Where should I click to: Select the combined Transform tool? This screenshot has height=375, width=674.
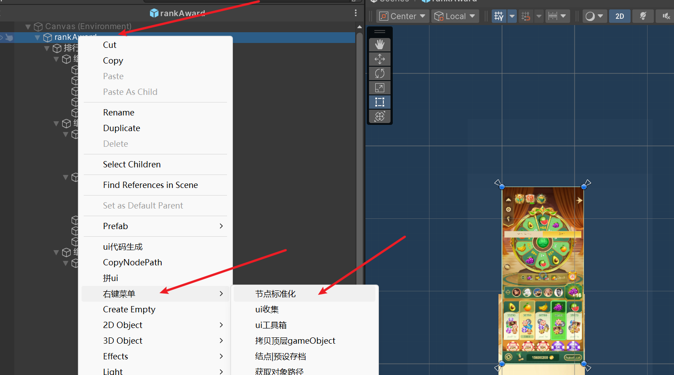click(x=380, y=116)
